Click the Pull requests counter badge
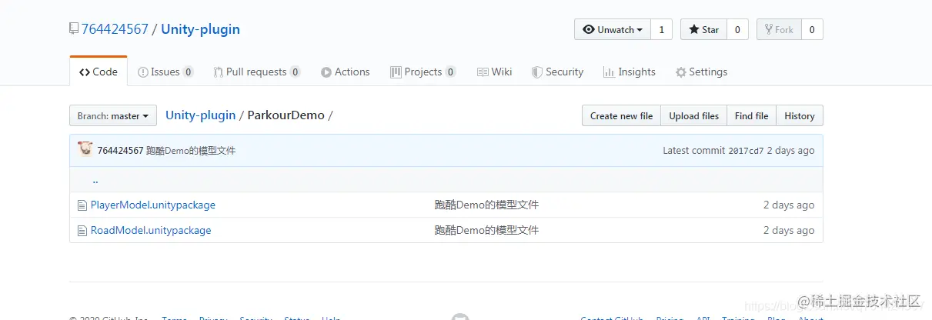 coord(295,72)
